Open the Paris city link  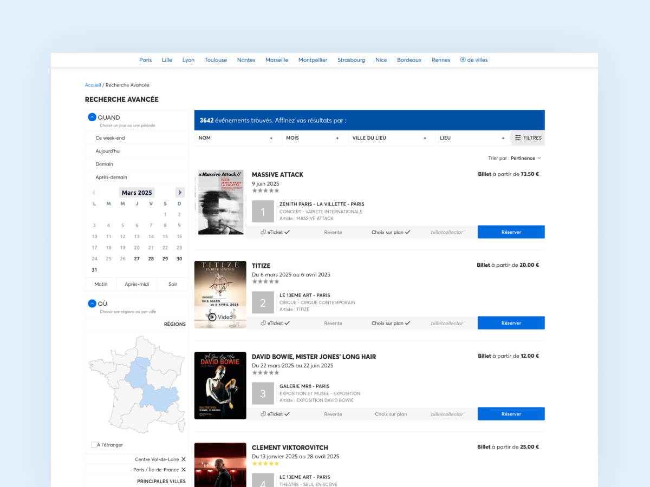(x=146, y=60)
